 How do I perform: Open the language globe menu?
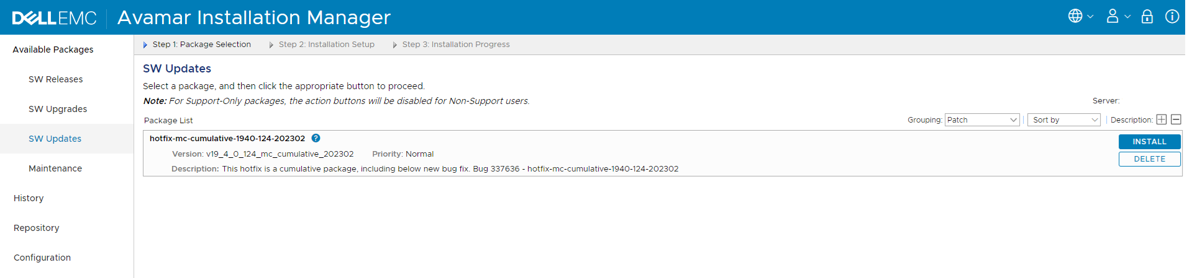click(x=1080, y=17)
